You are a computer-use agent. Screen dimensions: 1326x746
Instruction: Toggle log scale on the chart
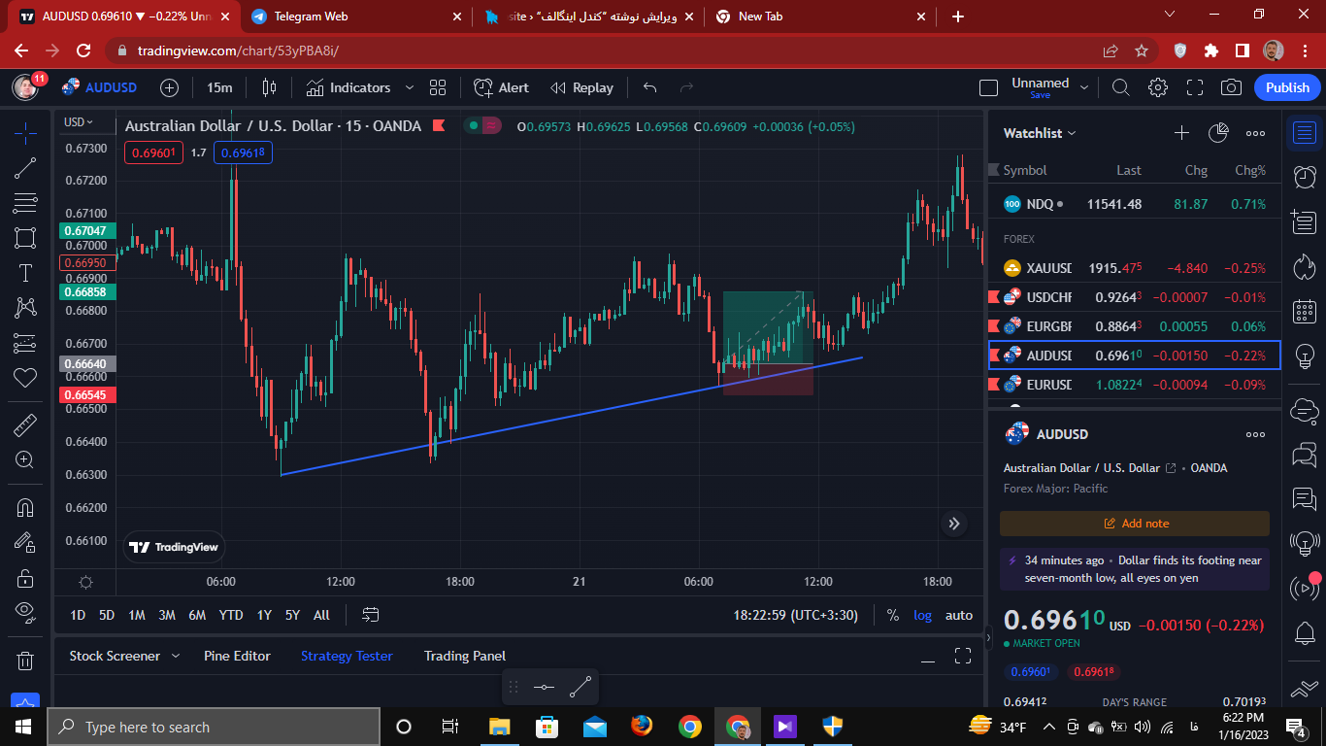click(x=922, y=615)
